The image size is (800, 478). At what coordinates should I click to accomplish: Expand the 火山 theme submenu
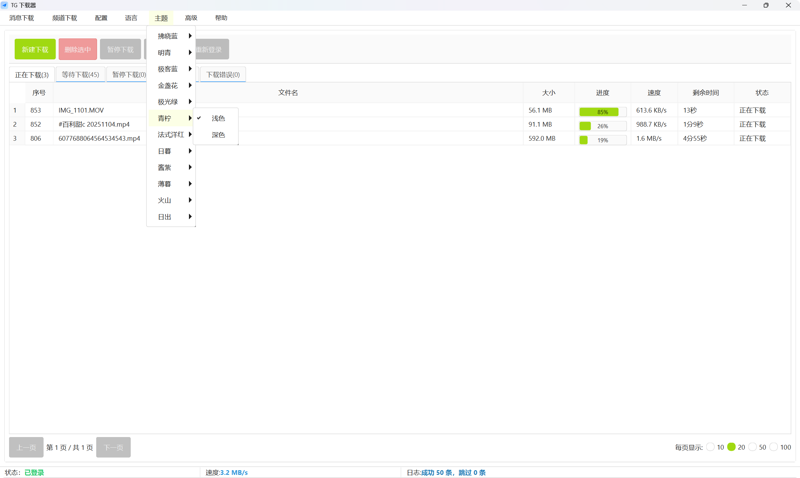[x=164, y=200]
